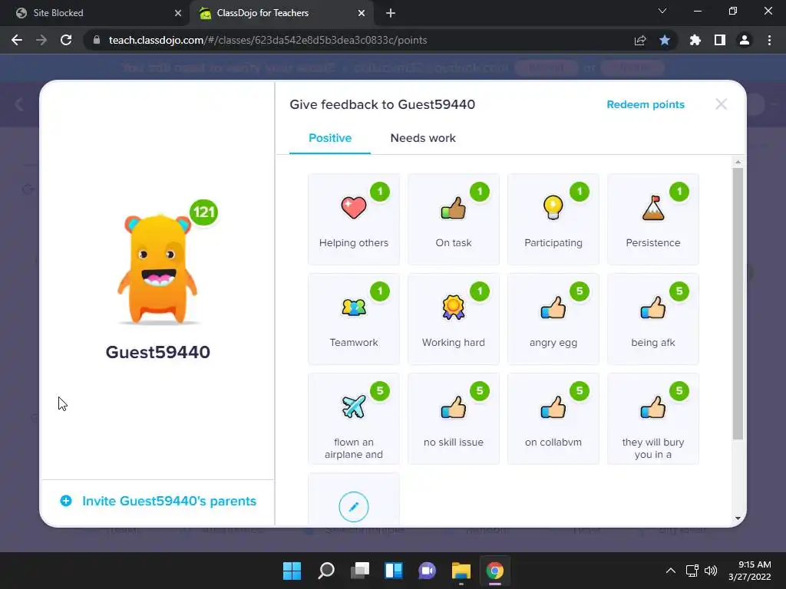Click the address bar URL

coord(268,40)
